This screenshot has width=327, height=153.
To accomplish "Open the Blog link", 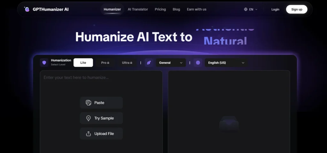I will pyautogui.click(x=176, y=9).
